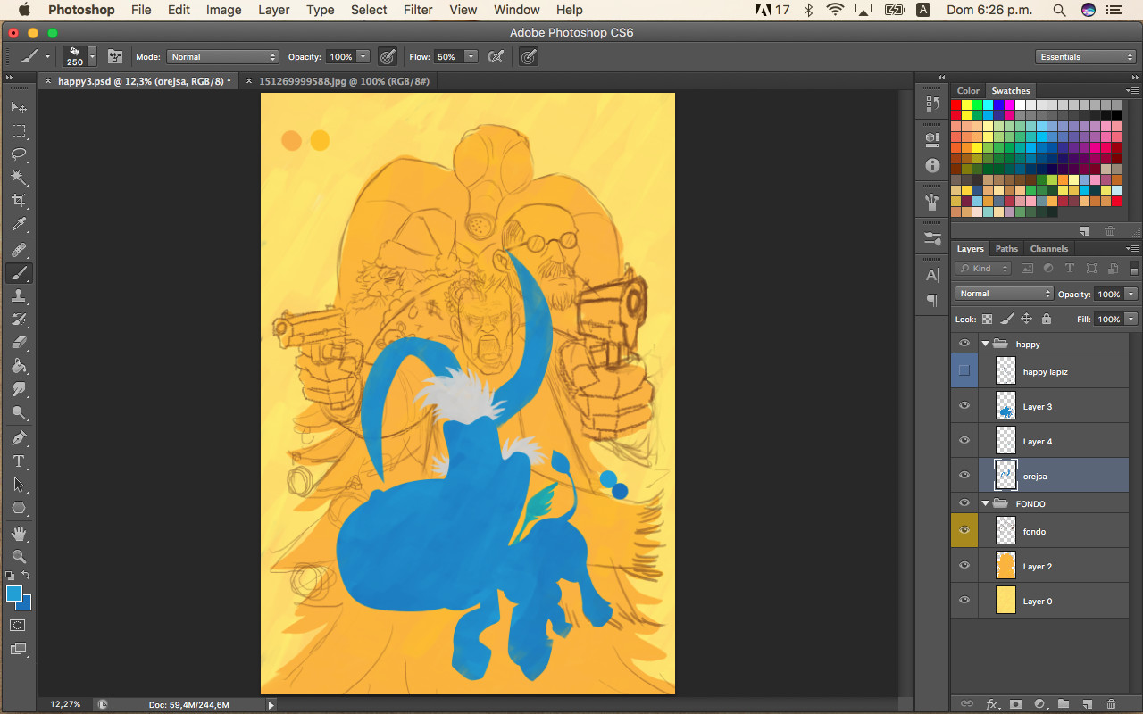Select the Zoom tool
This screenshot has width=1143, height=714.
[19, 557]
